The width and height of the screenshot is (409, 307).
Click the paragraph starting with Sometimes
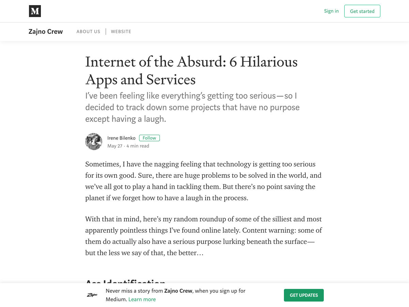coord(203,181)
